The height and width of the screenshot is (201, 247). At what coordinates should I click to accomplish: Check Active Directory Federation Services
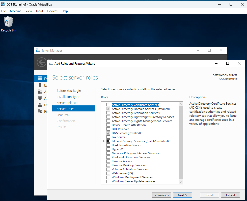(x=108, y=113)
